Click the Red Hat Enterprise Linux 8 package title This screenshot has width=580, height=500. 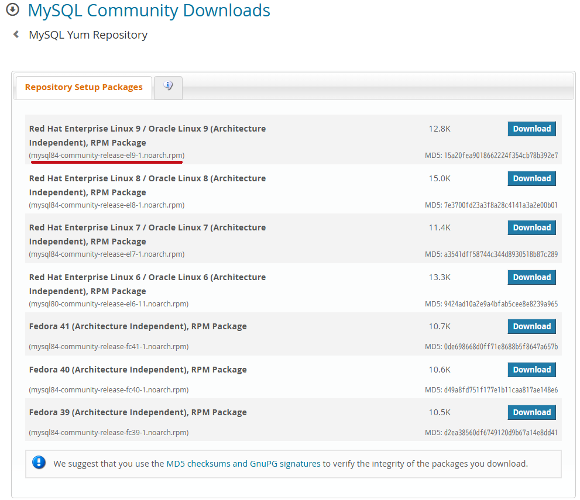pyautogui.click(x=147, y=185)
